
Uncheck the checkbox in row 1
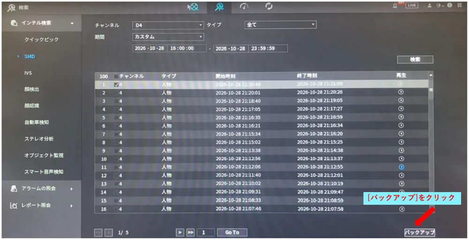click(116, 85)
